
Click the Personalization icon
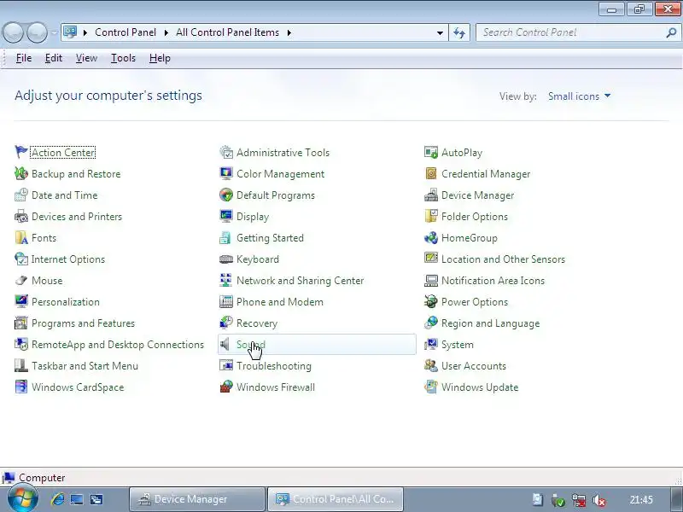click(x=20, y=302)
